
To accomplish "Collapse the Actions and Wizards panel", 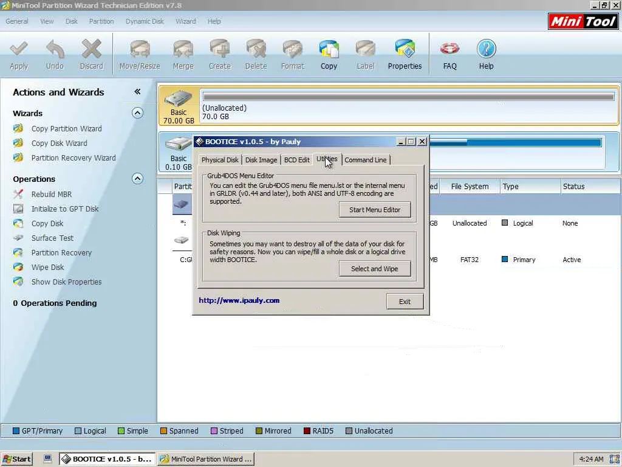I will (137, 92).
